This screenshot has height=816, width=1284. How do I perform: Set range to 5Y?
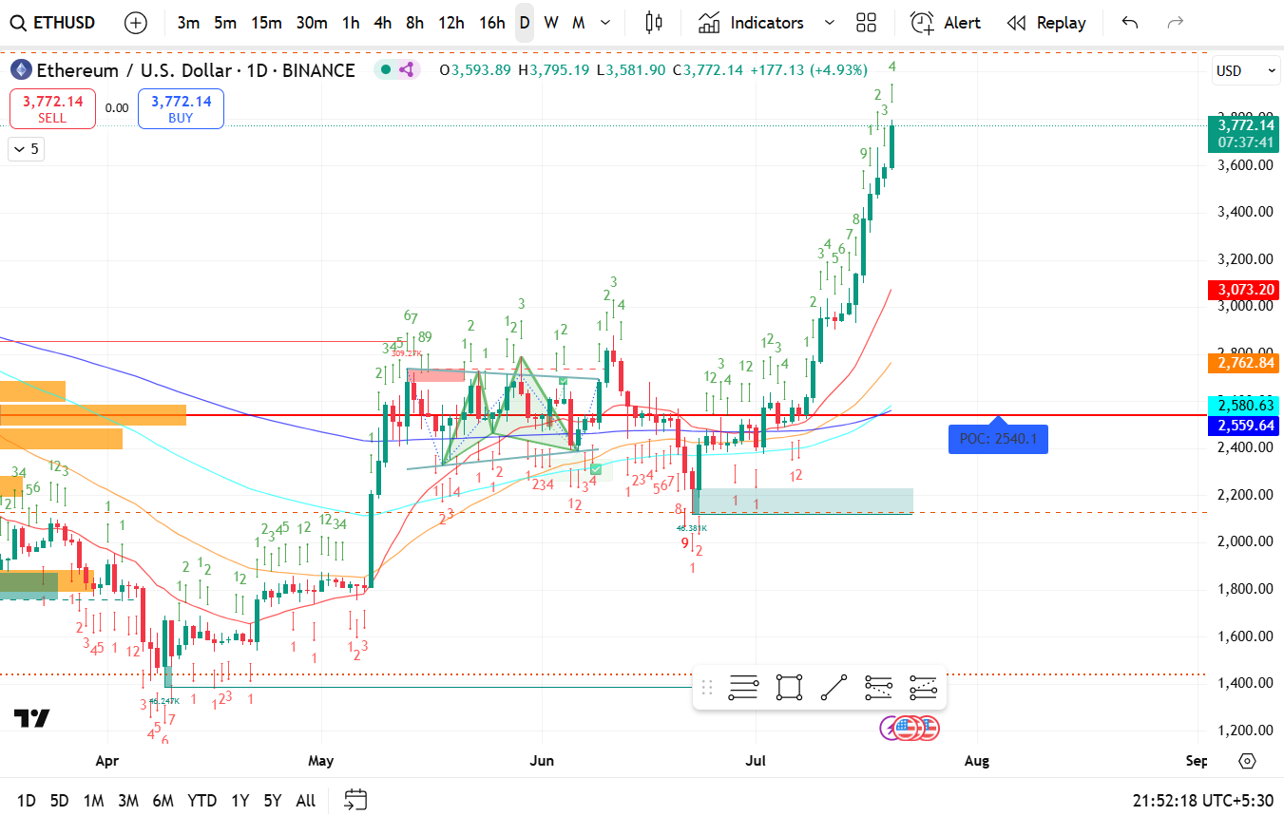point(272,801)
